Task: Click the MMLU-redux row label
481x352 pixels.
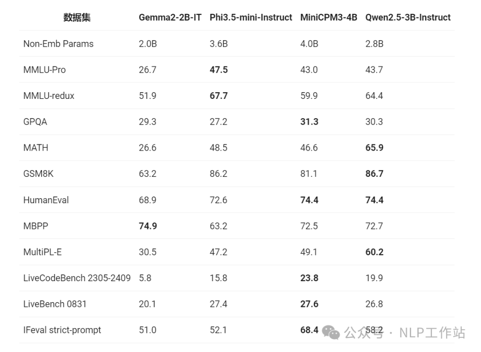Action: pos(49,96)
